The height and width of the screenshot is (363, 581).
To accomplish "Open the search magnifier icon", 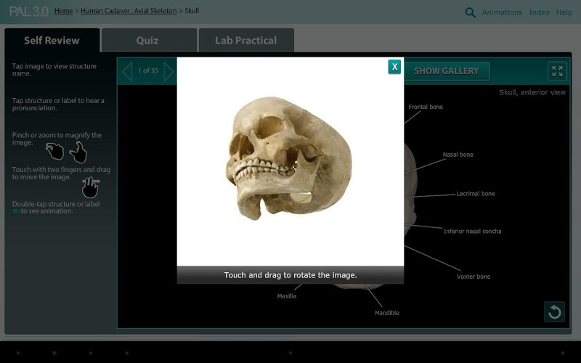I will tap(470, 12).
